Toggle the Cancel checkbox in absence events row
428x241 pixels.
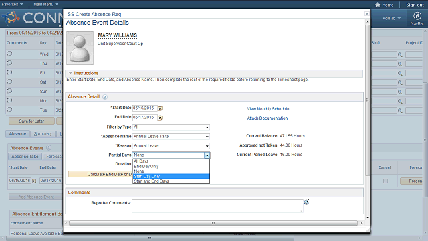[x=385, y=181]
